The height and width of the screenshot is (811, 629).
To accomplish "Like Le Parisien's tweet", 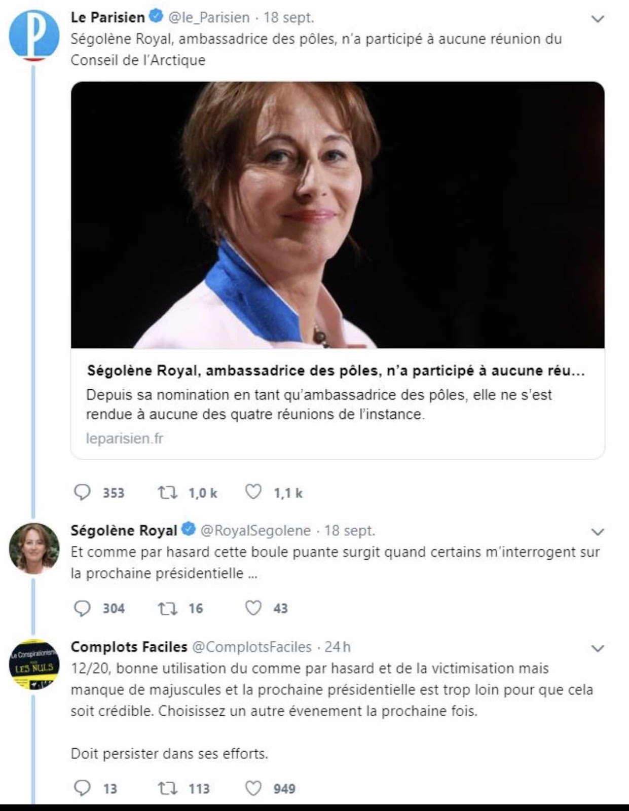I will [253, 492].
